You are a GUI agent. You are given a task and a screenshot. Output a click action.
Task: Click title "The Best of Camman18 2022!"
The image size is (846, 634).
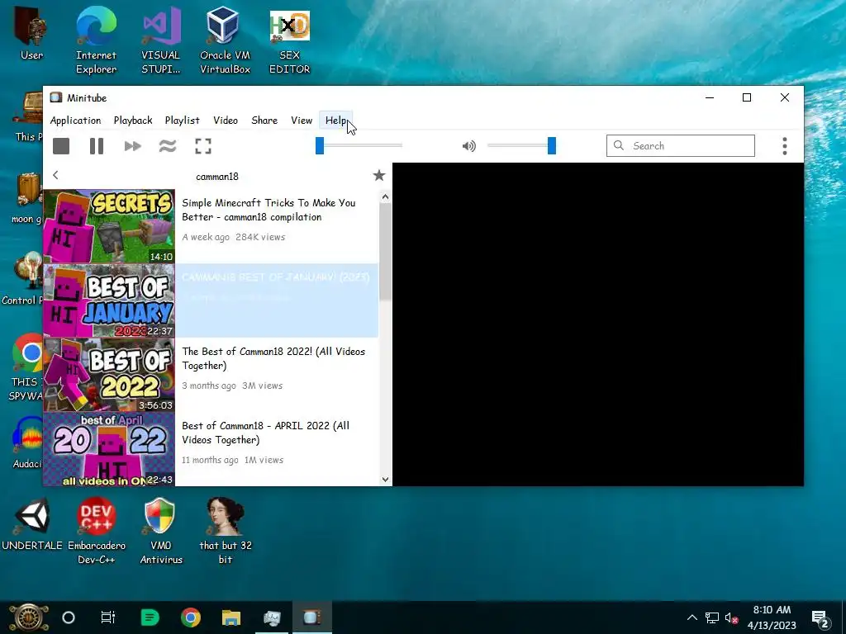(x=273, y=358)
